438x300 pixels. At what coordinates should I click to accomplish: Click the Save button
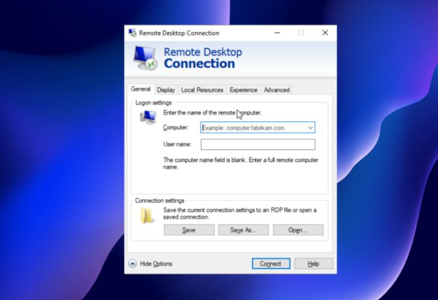pos(189,230)
